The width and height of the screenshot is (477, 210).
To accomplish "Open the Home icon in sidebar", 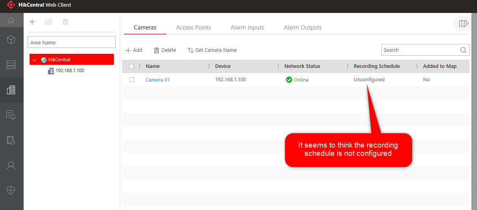I will pos(11,20).
